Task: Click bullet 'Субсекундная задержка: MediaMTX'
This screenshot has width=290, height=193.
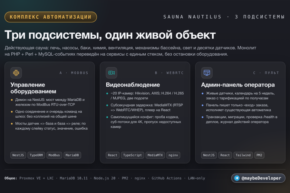Action: click(147, 107)
